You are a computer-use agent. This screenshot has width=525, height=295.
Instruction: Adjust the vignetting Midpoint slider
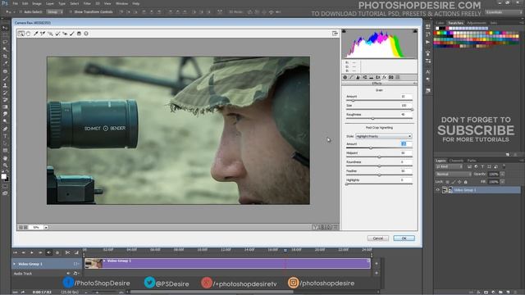pyautogui.click(x=379, y=157)
